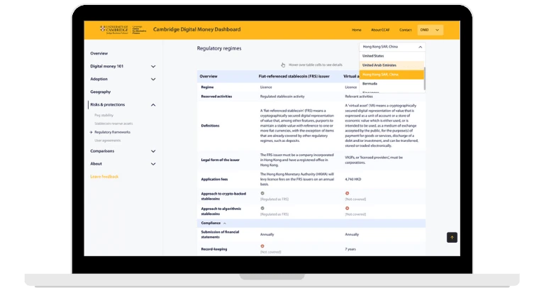Open the DMD dropdown in header

click(x=431, y=30)
